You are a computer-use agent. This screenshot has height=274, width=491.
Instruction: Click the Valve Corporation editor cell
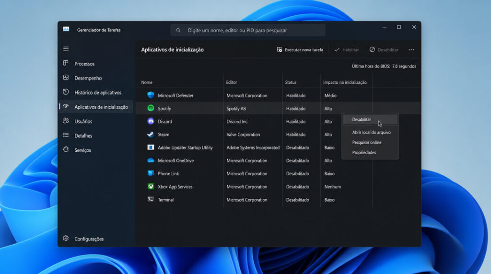[243, 135]
